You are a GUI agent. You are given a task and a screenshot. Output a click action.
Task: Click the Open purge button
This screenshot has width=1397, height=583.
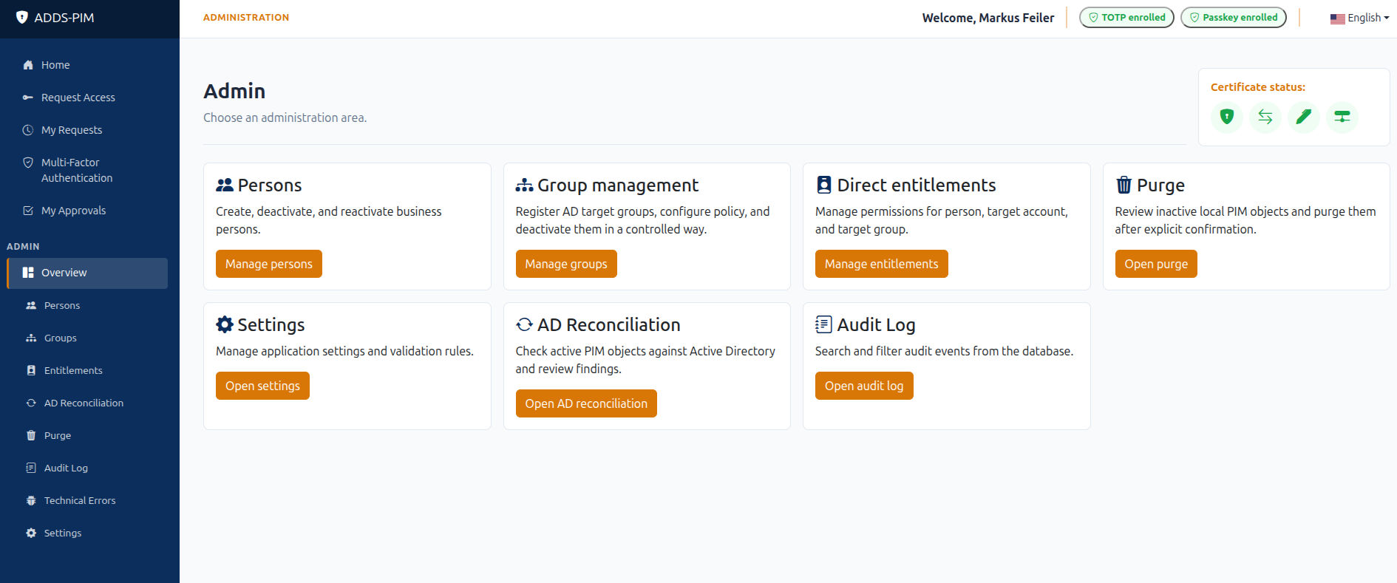pos(1156,264)
